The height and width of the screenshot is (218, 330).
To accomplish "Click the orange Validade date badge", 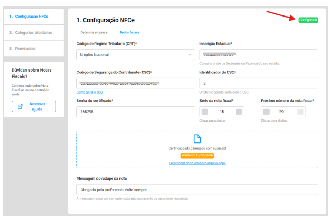I will click(197, 155).
